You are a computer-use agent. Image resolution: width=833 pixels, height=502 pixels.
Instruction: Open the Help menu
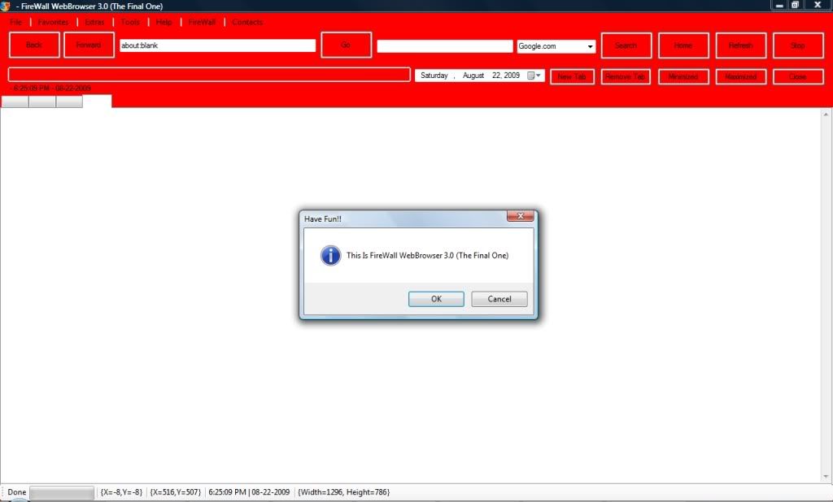(x=164, y=22)
